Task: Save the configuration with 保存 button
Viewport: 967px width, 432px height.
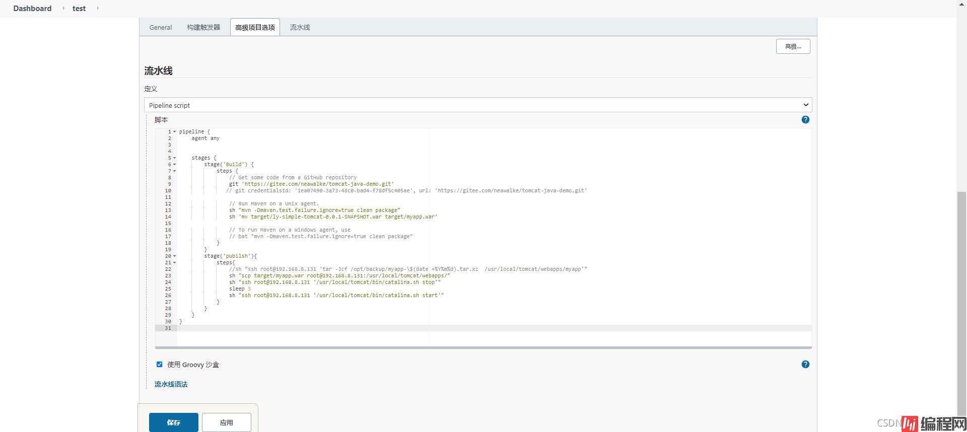Action: click(174, 422)
